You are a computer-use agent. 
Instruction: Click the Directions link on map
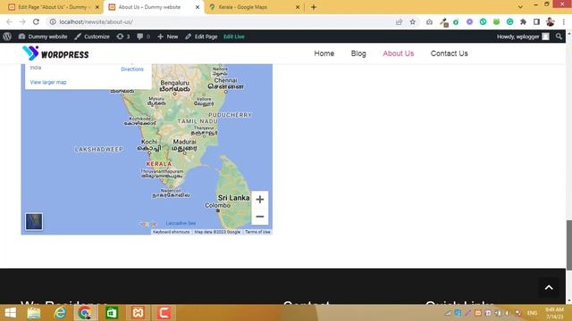point(132,70)
